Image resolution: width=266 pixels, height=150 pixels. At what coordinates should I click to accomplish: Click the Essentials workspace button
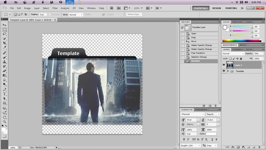click(201, 8)
